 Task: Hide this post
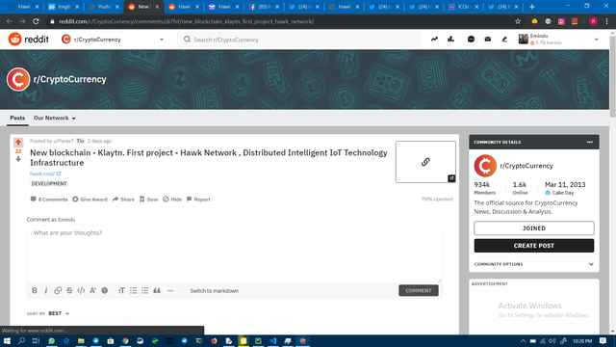pyautogui.click(x=172, y=200)
